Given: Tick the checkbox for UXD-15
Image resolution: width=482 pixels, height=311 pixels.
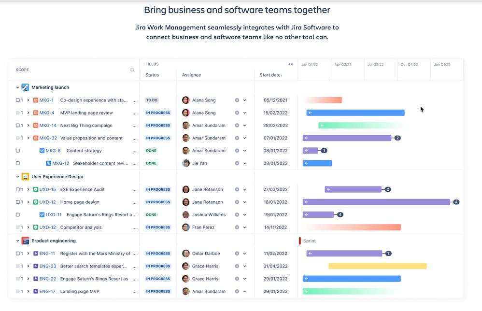Looking at the screenshot, I should 17,189.
